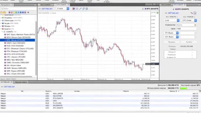Click the swap arrows icon in the order panel
The height and width of the screenshot is (113, 201).
coord(192,13)
